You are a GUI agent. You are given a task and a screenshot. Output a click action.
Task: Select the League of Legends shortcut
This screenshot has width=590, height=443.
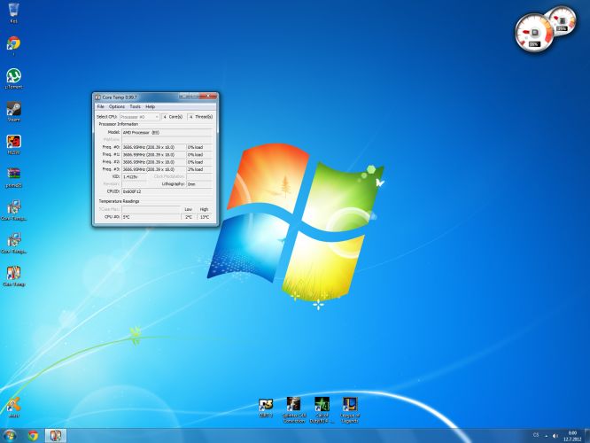pos(350,410)
